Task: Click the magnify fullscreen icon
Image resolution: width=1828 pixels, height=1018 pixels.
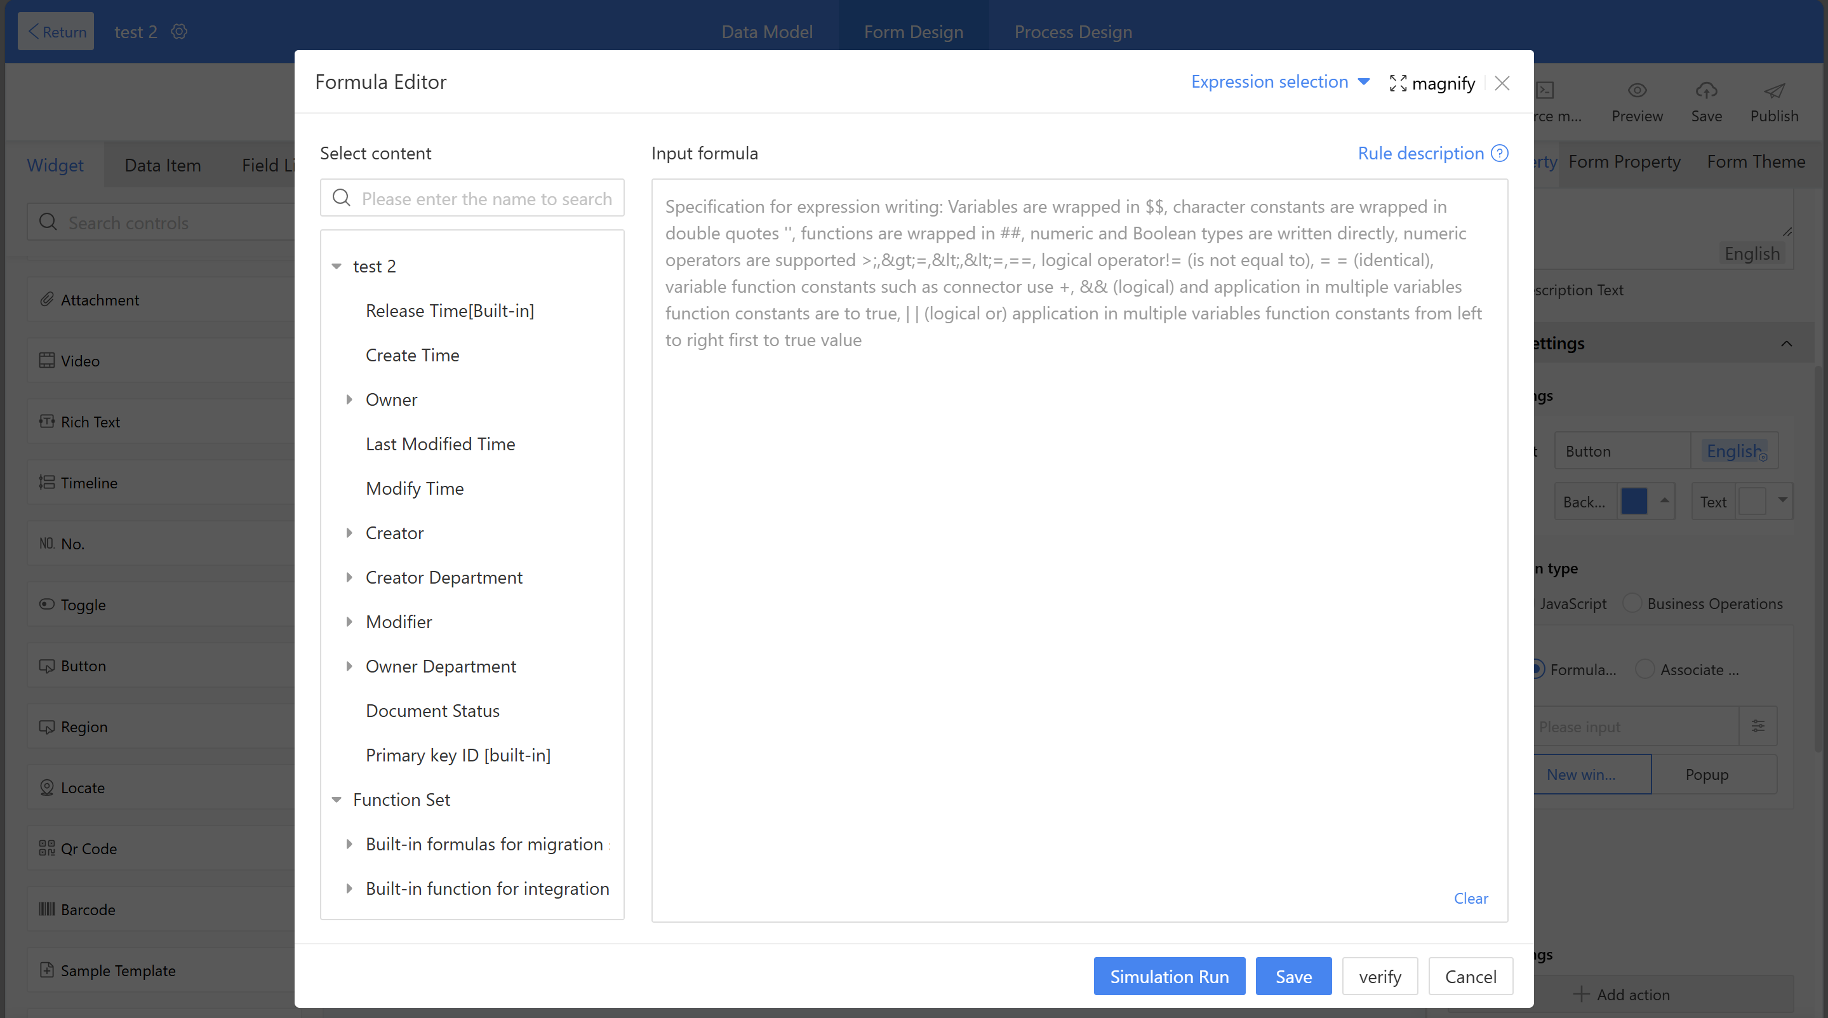Action: [x=1398, y=83]
